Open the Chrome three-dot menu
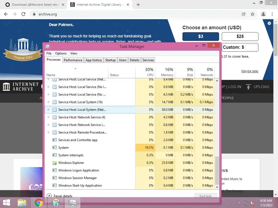This screenshot has width=278, height=208. (272, 14)
